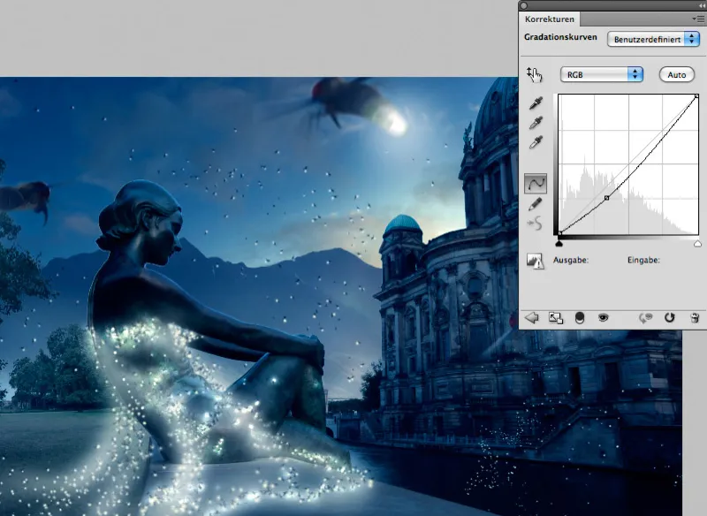Viewport: 707px width, 516px height.
Task: View previous state icon
Action: 646,318
